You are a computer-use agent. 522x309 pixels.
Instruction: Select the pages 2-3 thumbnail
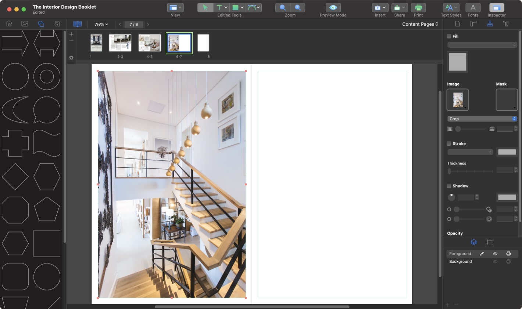click(120, 43)
